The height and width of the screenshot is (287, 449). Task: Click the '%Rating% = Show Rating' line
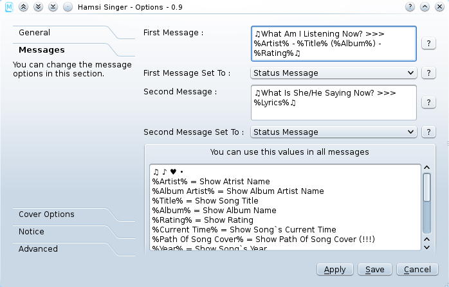click(203, 220)
